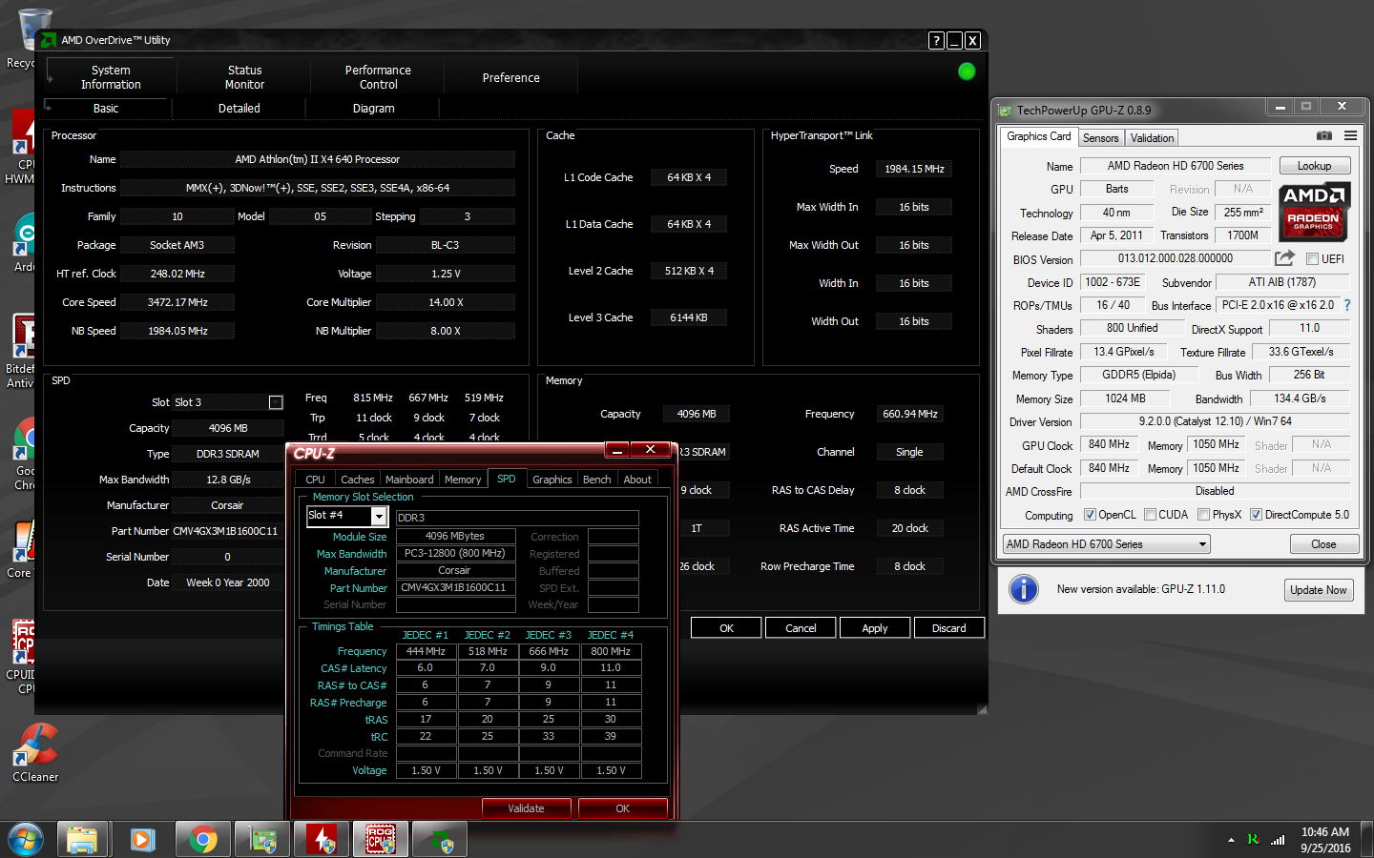Click green status indicator in AMD OverDrive
This screenshot has width=1374, height=858.
[x=967, y=71]
